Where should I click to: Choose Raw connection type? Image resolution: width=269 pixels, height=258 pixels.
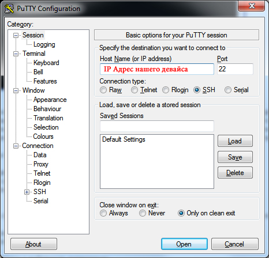tap(103, 90)
